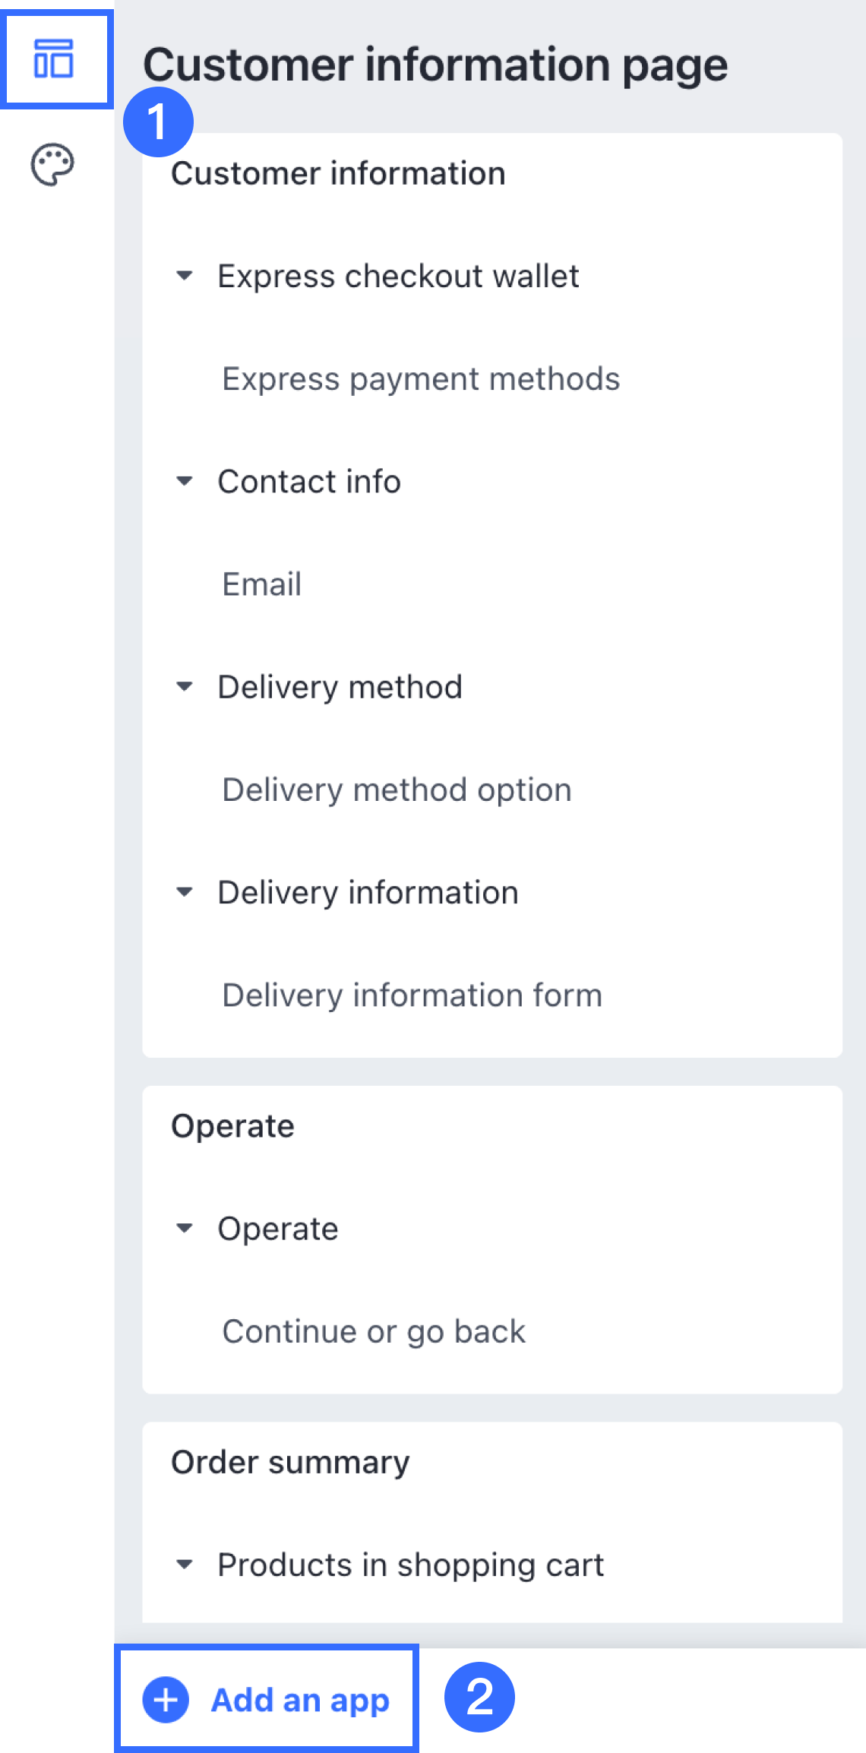The image size is (866, 1753).
Task: Collapse the Express checkout wallet group
Action: 184,275
